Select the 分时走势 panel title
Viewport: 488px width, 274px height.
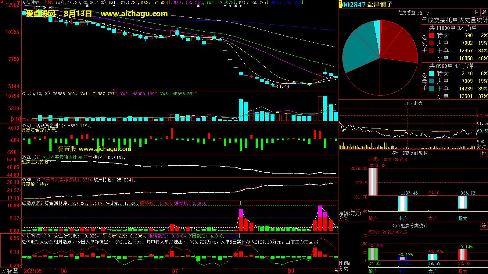[x=413, y=104]
